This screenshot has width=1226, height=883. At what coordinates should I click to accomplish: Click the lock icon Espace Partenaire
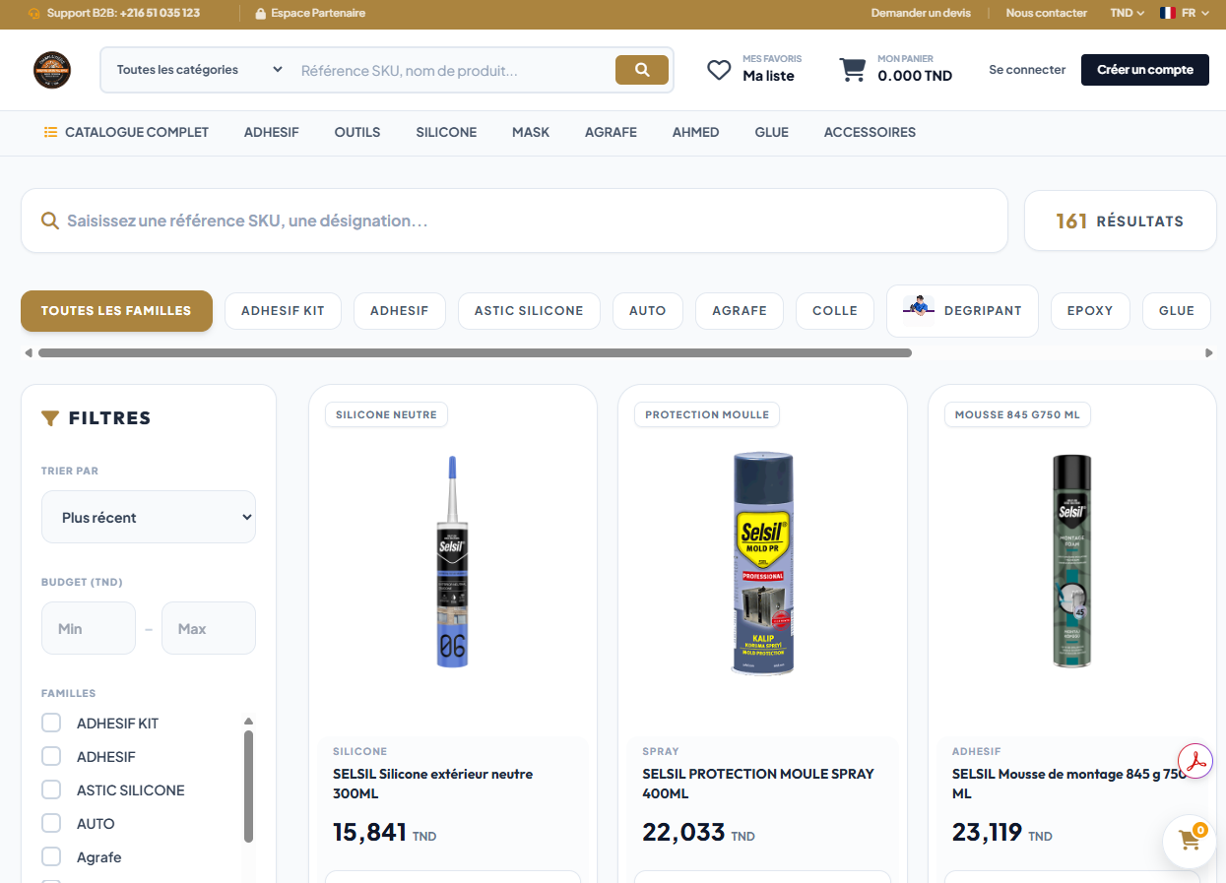click(x=260, y=14)
